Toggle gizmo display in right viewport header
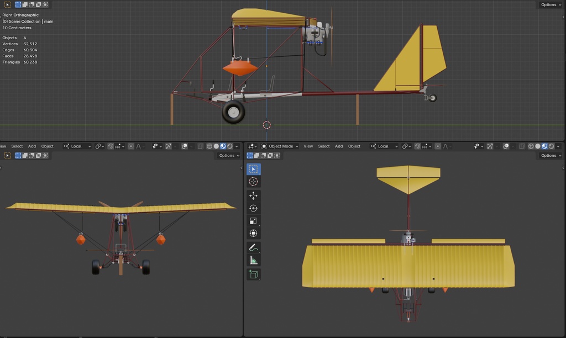The image size is (566, 338). click(x=490, y=146)
